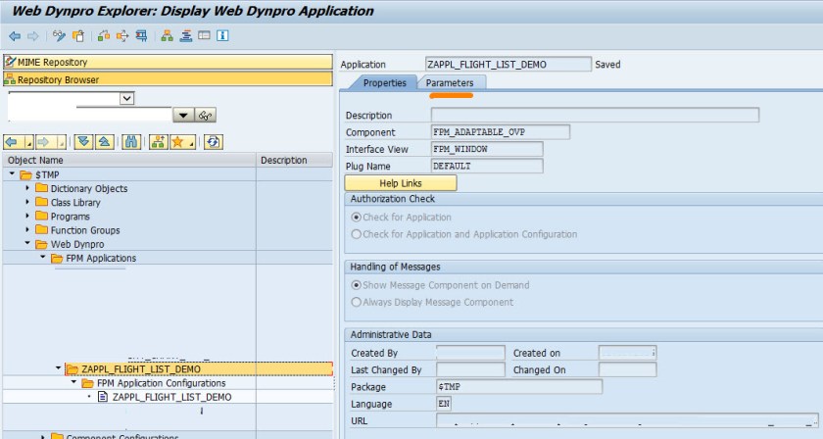Click the Display/Change glasses-pencil toolbar icon
823x439 pixels.
[59, 36]
